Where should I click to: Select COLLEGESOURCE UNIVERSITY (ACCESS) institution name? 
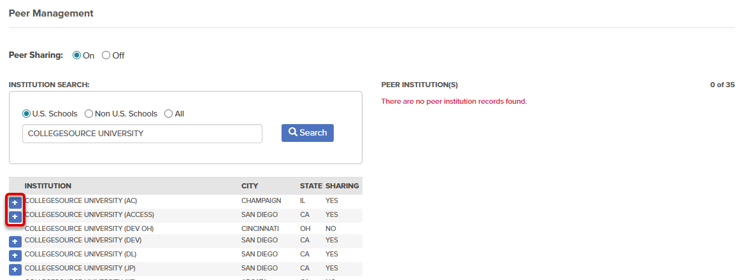pyautogui.click(x=89, y=214)
